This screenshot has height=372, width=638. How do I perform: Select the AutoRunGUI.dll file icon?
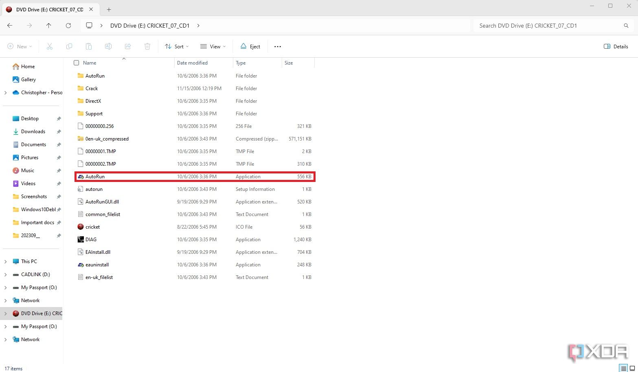point(81,202)
